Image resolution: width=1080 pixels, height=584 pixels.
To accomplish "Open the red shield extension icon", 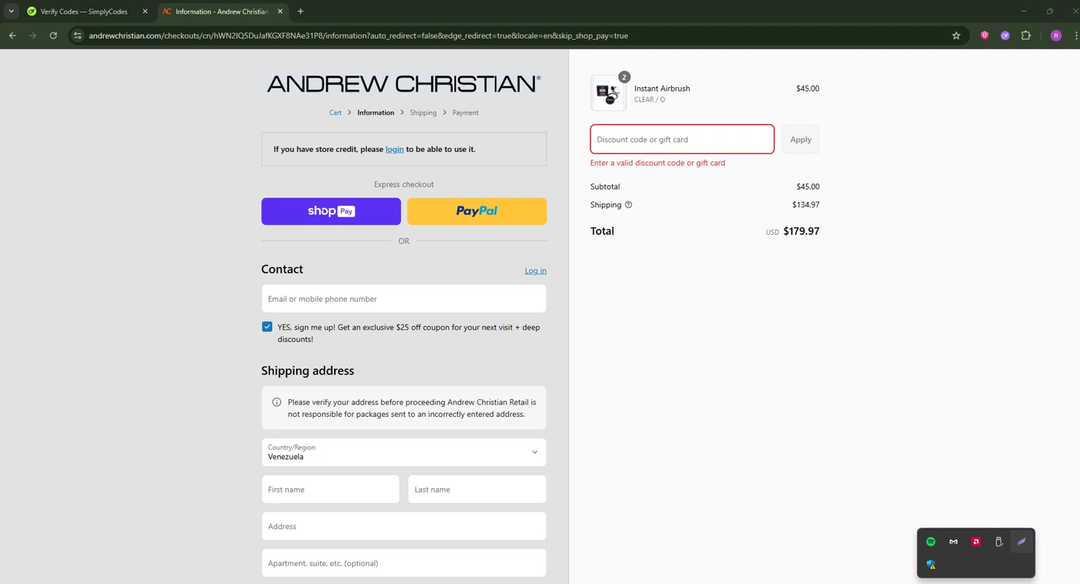I will pyautogui.click(x=984, y=35).
